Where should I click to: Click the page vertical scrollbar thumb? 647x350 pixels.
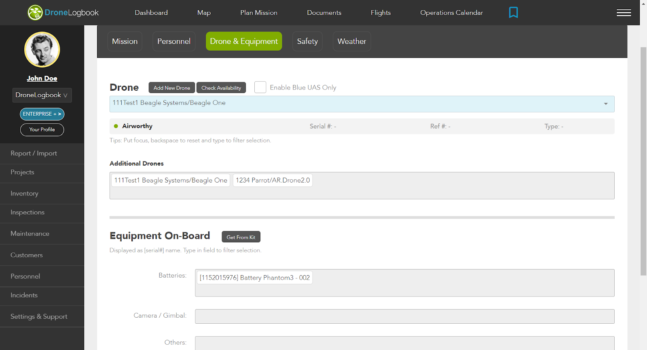[643, 161]
